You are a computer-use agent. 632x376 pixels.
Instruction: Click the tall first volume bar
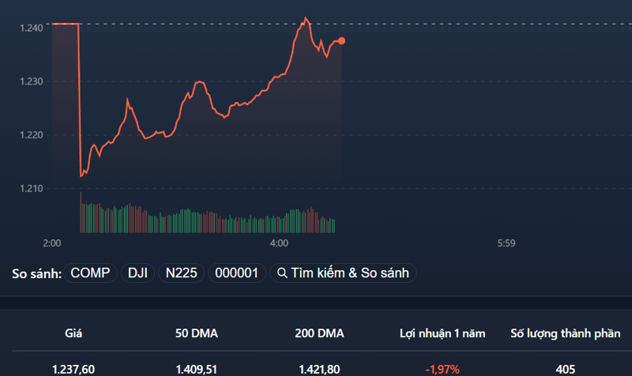coord(81,212)
